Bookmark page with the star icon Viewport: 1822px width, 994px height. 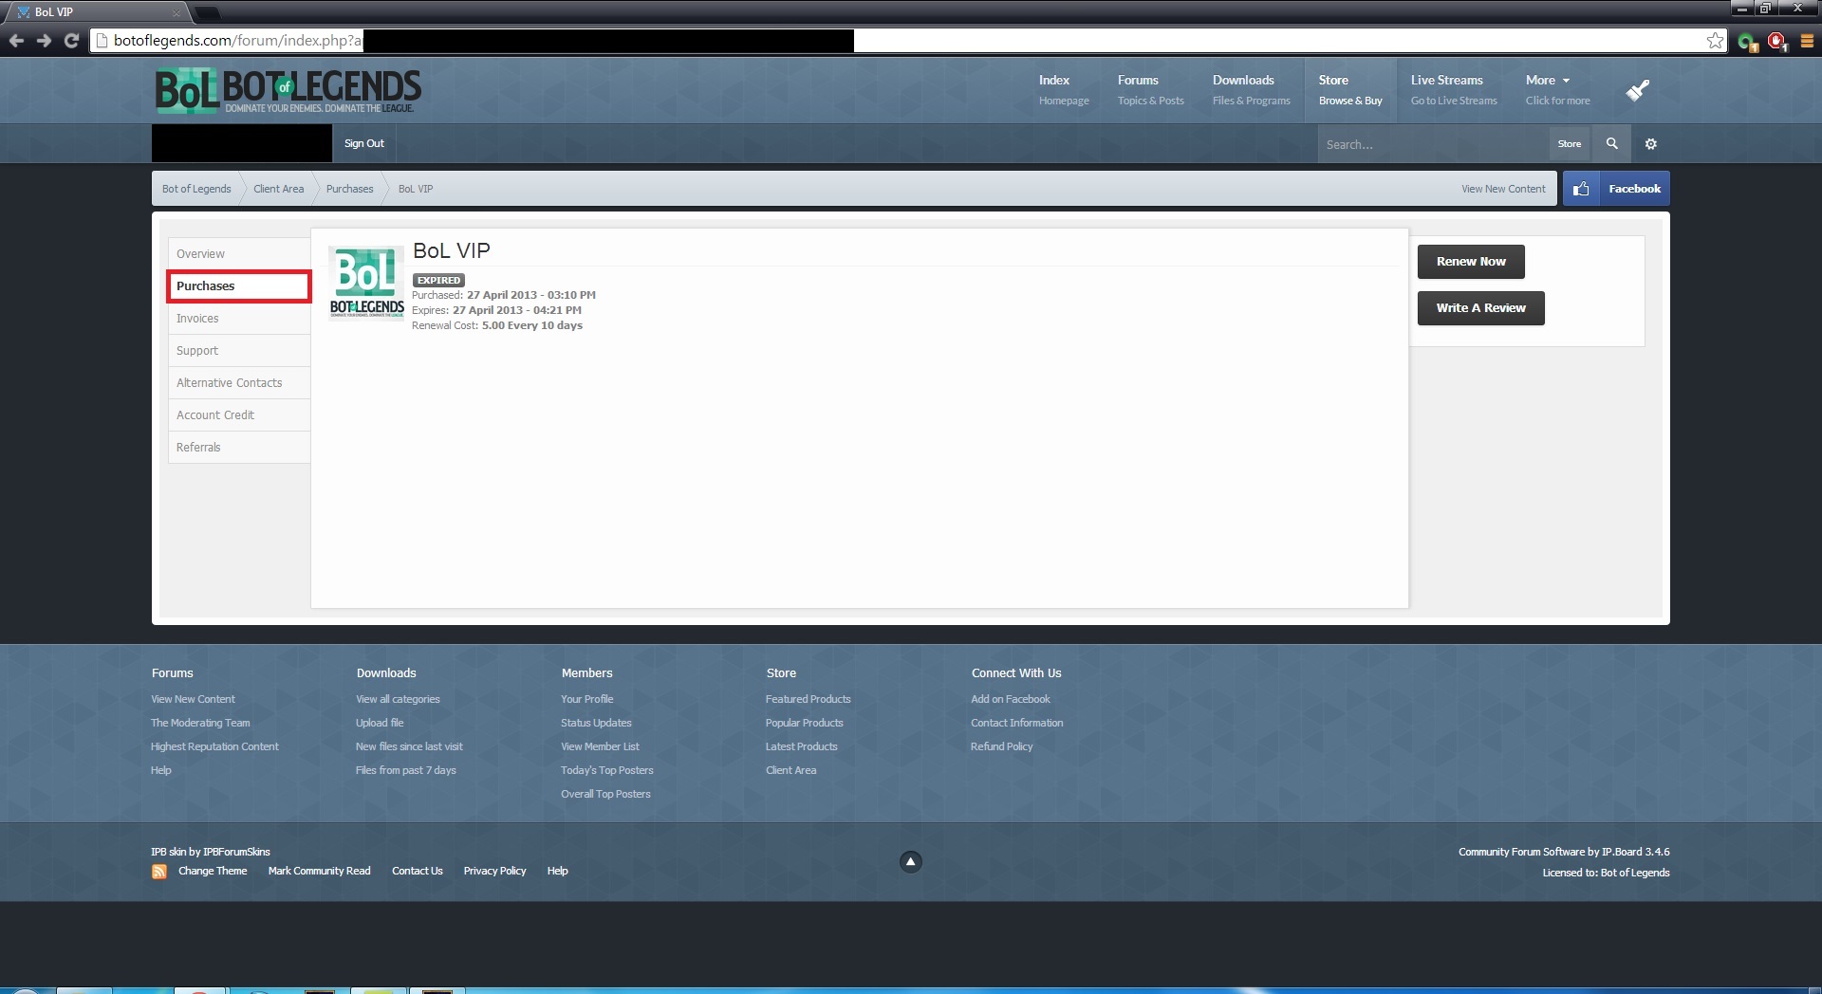1715,40
